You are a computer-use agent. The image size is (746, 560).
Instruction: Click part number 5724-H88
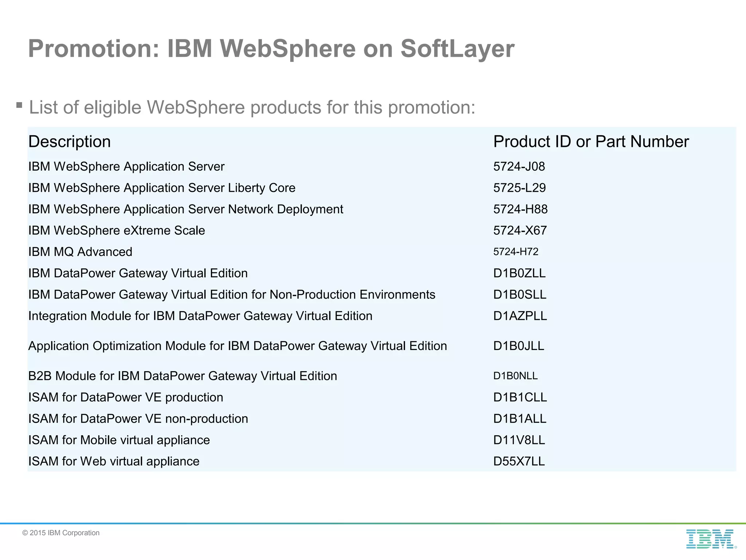[521, 209]
